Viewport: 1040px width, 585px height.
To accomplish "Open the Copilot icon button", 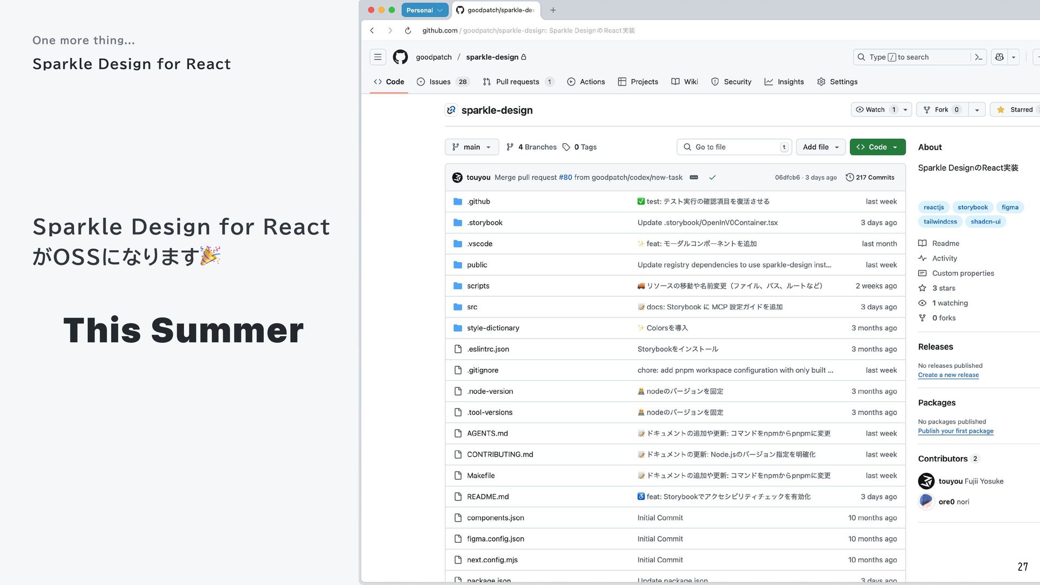I will 999,57.
